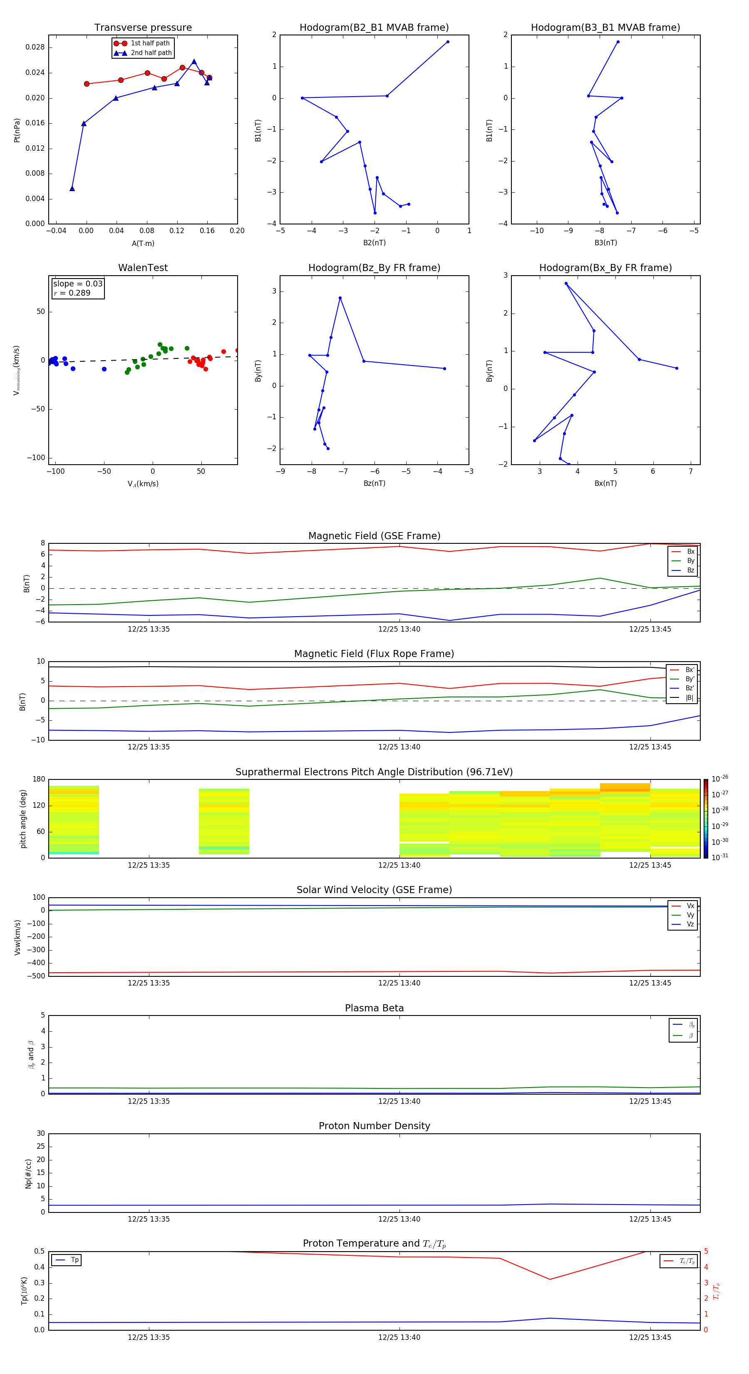
Task: Select the Te/Tp legend box on the right
Action: click(x=679, y=1261)
